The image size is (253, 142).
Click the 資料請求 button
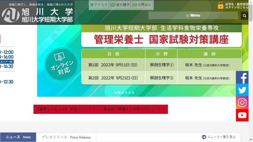click(x=120, y=5)
